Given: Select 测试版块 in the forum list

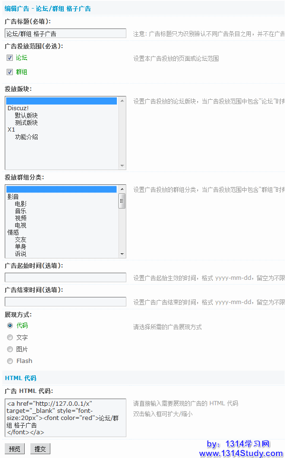Looking at the screenshot, I should pyautogui.click(x=26, y=123).
